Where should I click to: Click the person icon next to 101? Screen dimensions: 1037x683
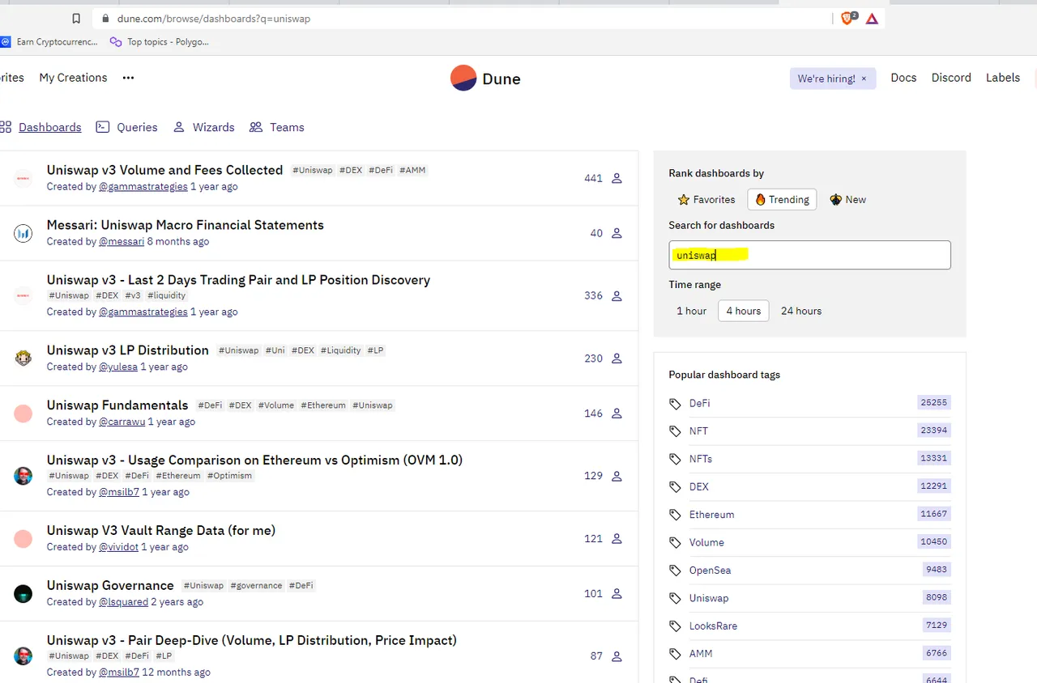[x=617, y=594]
